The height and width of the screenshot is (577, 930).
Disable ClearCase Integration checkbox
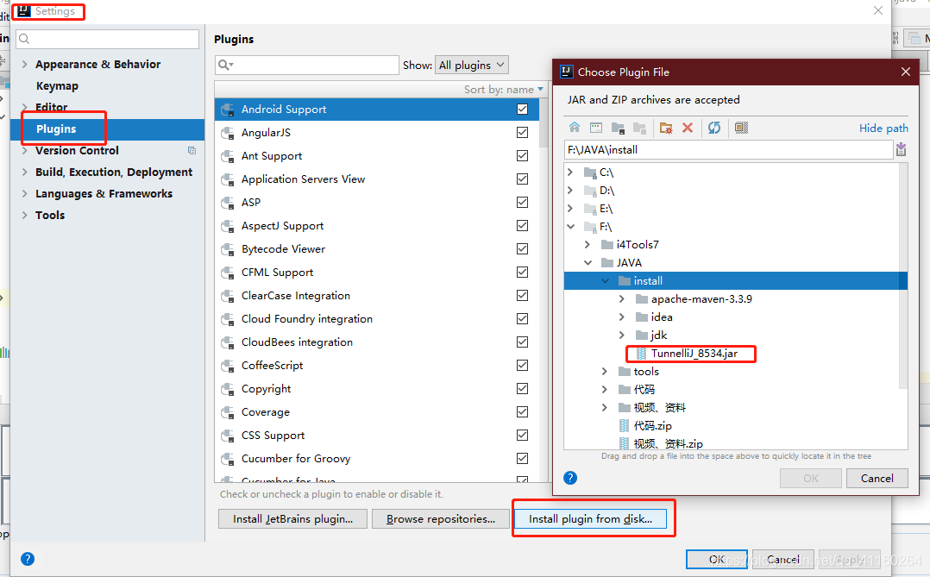(522, 295)
